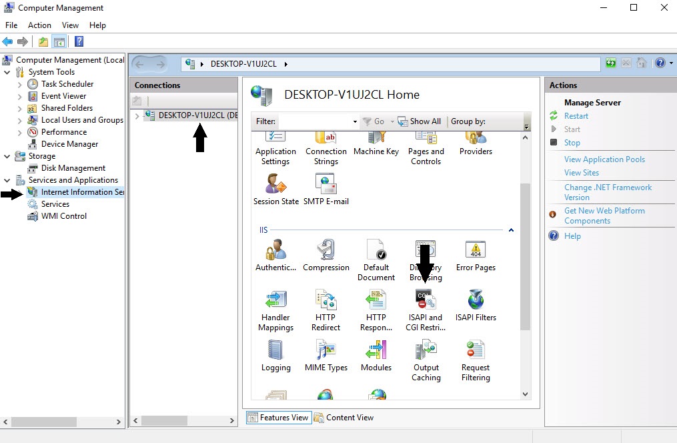Click Restart in Manage Server actions

click(576, 116)
